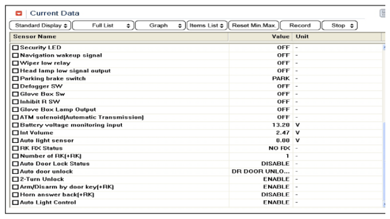Select the ENABLE value for 2-Turn Unlock

[276, 179]
